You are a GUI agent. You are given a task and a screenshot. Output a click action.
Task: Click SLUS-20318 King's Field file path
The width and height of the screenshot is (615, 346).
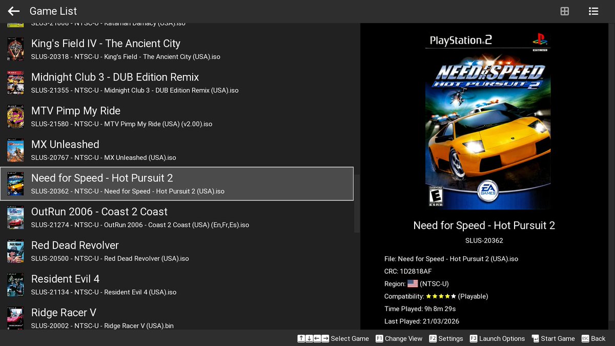126,57
